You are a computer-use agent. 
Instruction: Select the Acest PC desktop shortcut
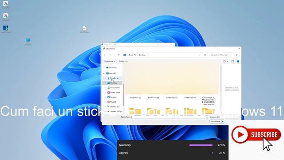[x=28, y=41]
